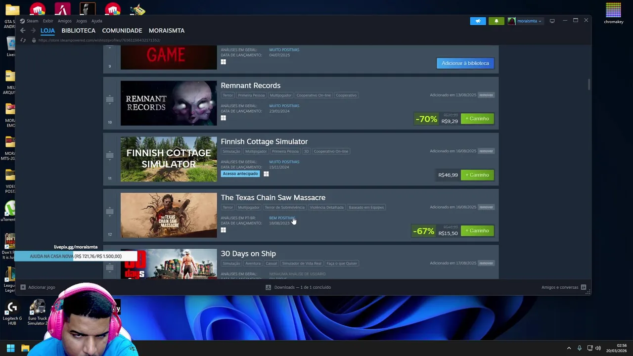This screenshot has height=356, width=633.
Task: Open 30 Days on Ship title
Action: click(x=248, y=254)
